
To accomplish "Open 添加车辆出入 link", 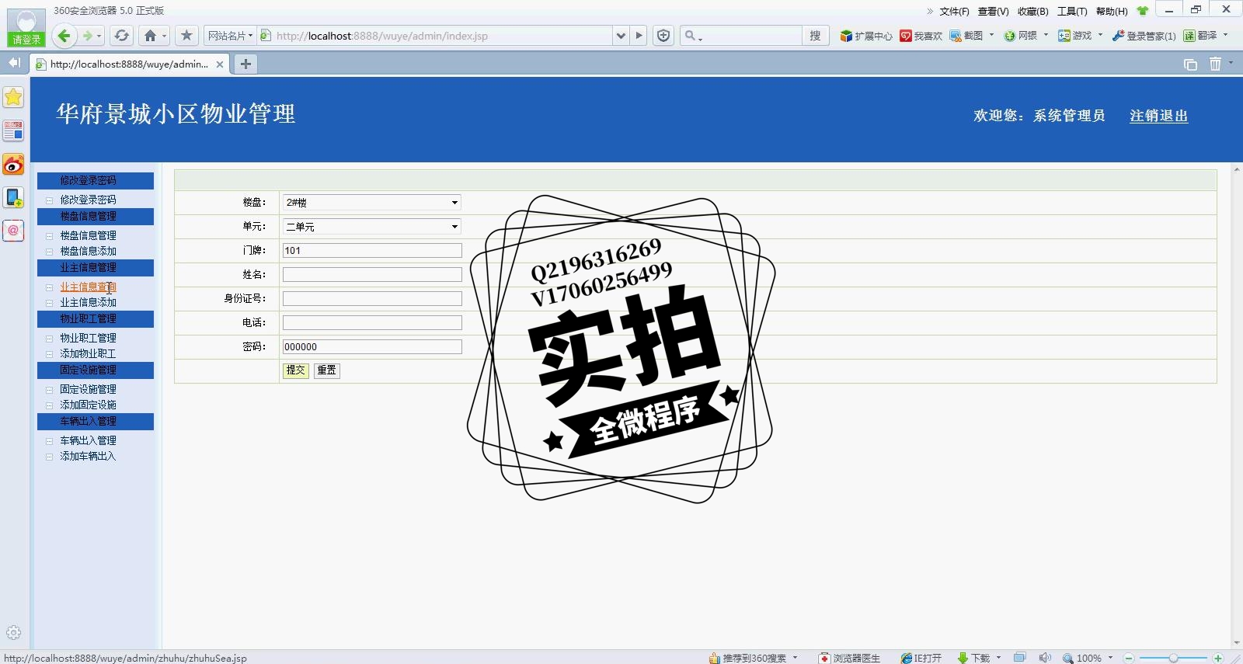I will point(88,456).
